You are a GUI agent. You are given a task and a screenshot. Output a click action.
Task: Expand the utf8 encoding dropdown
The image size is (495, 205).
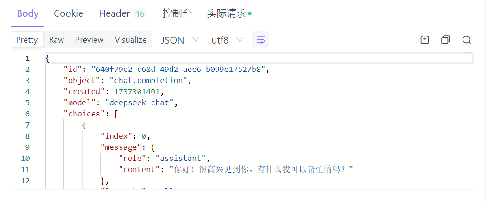pos(227,40)
